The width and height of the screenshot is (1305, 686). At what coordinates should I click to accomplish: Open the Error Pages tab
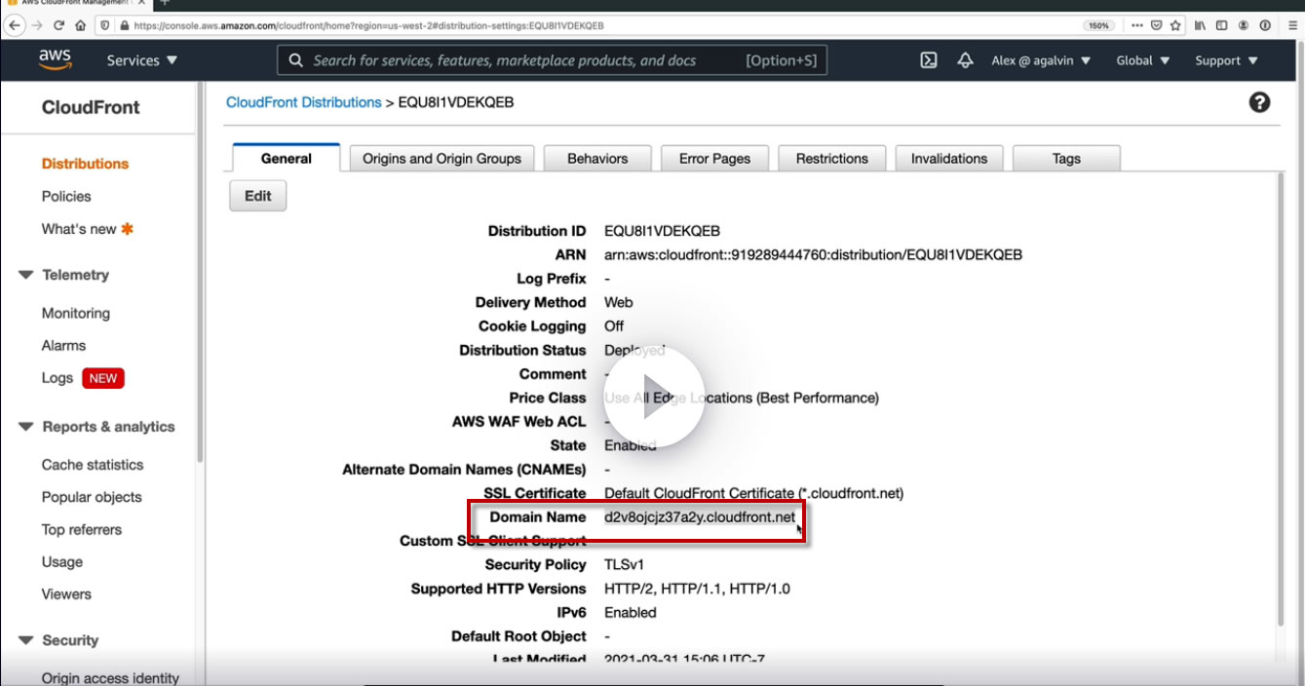pyautogui.click(x=714, y=158)
